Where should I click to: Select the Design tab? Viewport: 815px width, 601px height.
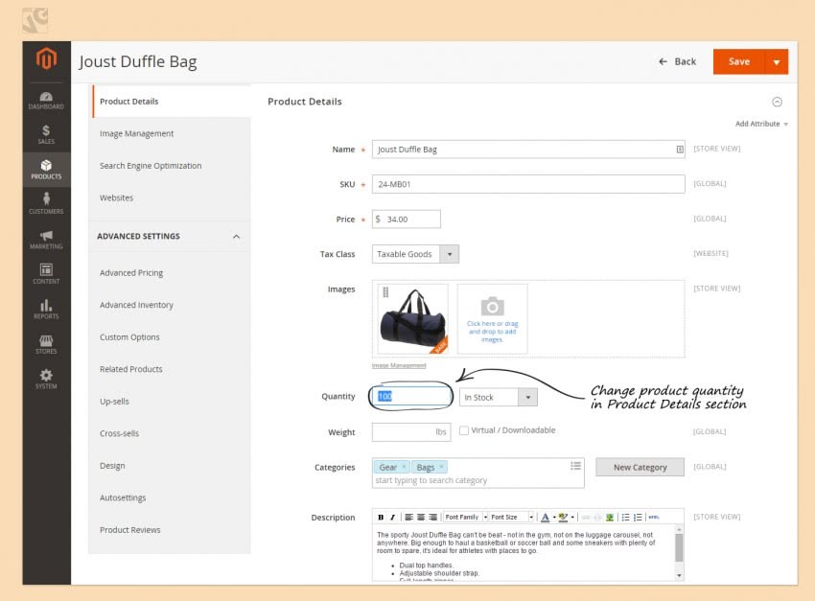171,466
